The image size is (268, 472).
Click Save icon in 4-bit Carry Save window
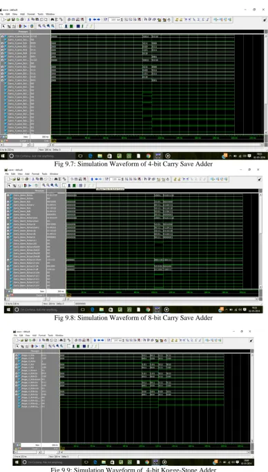[x=13, y=19]
